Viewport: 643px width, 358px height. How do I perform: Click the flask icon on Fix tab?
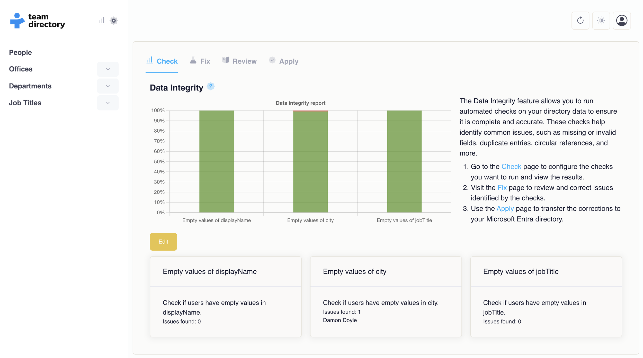(193, 60)
